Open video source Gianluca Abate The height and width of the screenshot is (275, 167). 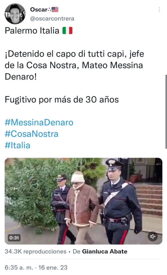(105, 251)
